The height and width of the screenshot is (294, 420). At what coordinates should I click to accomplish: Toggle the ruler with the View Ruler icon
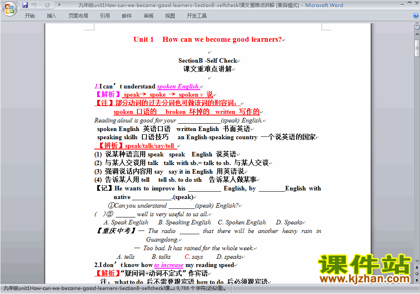click(x=417, y=27)
